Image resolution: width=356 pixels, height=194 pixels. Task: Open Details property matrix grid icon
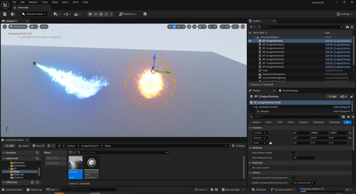[343, 117]
